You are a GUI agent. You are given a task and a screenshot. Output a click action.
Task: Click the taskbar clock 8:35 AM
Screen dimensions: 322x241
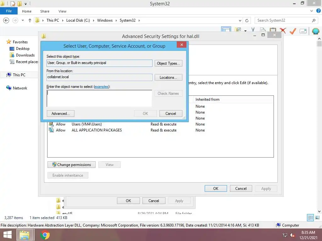[x=308, y=233]
